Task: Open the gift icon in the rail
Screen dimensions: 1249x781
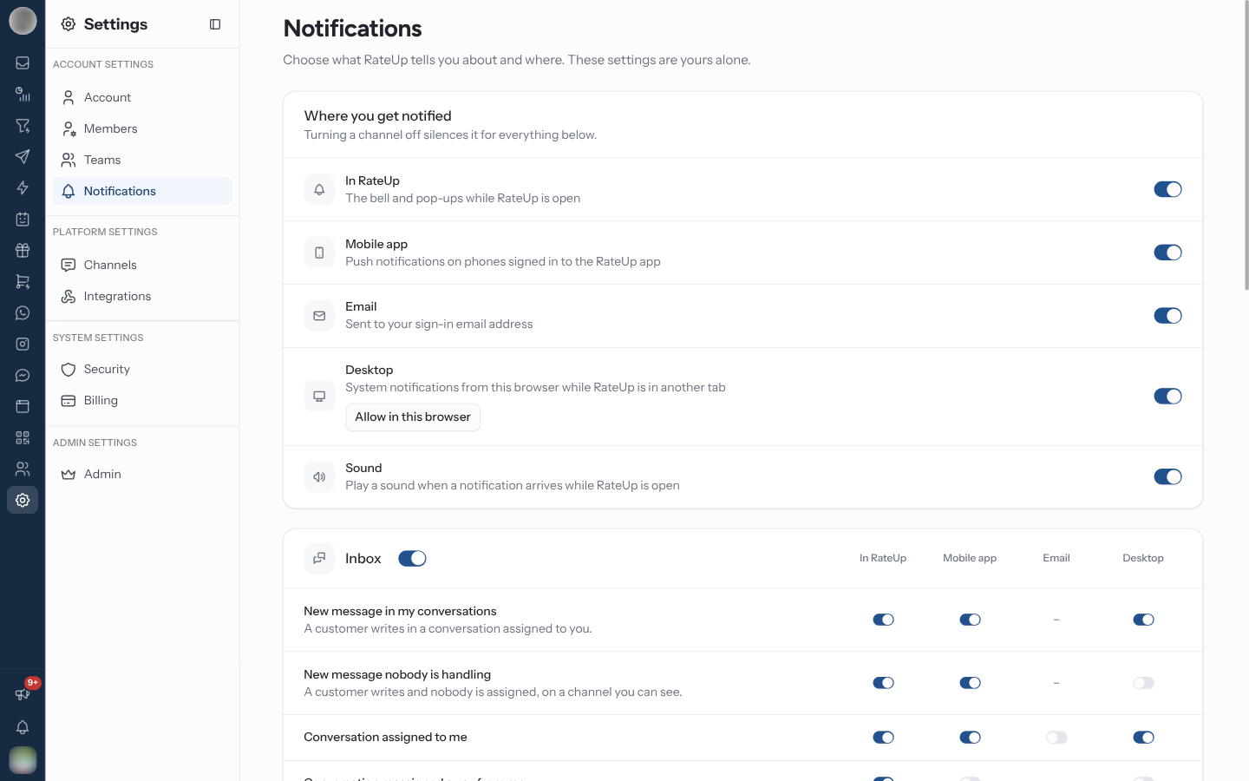Action: pyautogui.click(x=23, y=251)
